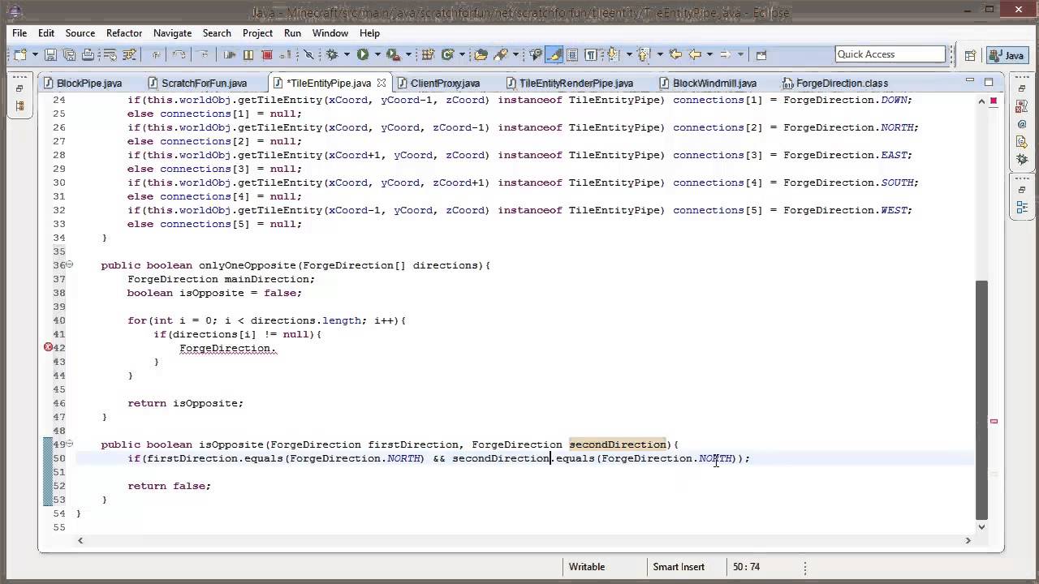Image resolution: width=1039 pixels, height=584 pixels.
Task: Click the Next Annotation arrow icon
Action: (613, 54)
